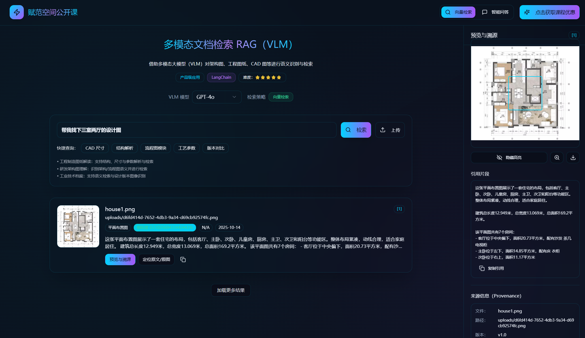Switch to the 向量检索 tab
This screenshot has width=585, height=338.
point(458,12)
